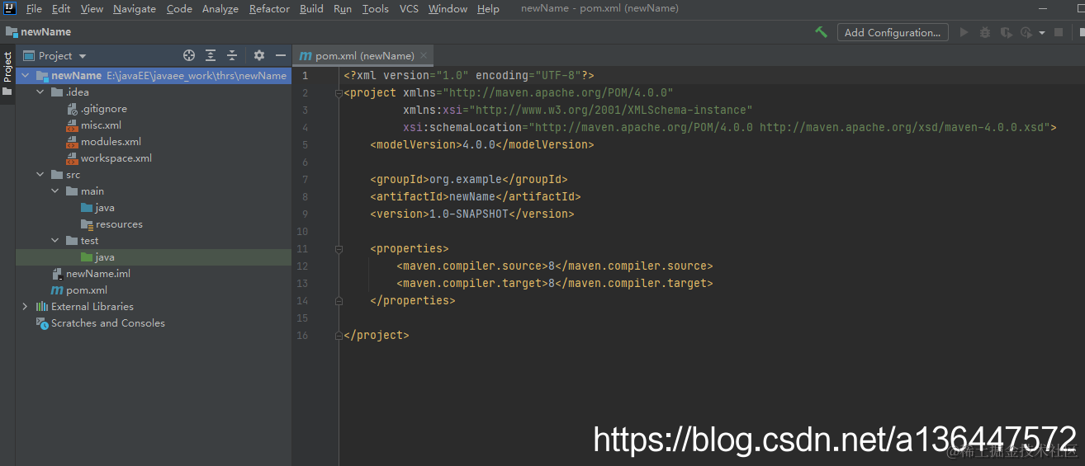The image size is (1085, 466).
Task: Click the workspace.xml file icon
Action: pyautogui.click(x=73, y=158)
